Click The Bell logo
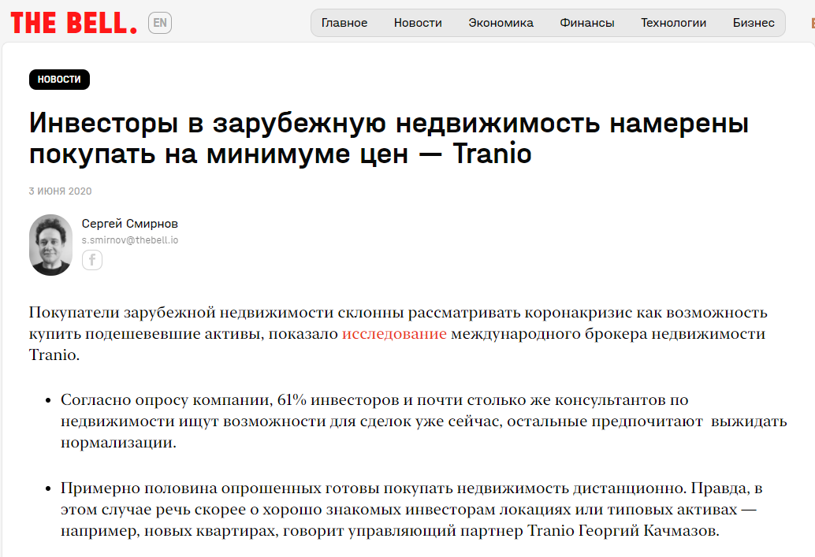 pos(74,23)
